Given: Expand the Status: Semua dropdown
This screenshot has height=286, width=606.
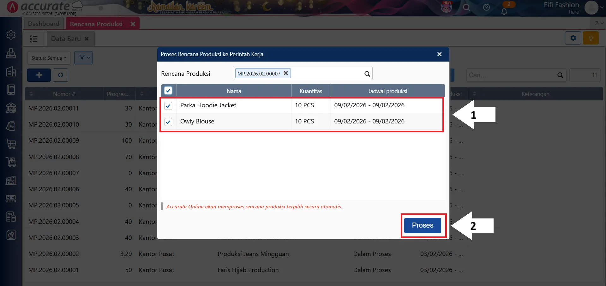Looking at the screenshot, I should pyautogui.click(x=49, y=58).
